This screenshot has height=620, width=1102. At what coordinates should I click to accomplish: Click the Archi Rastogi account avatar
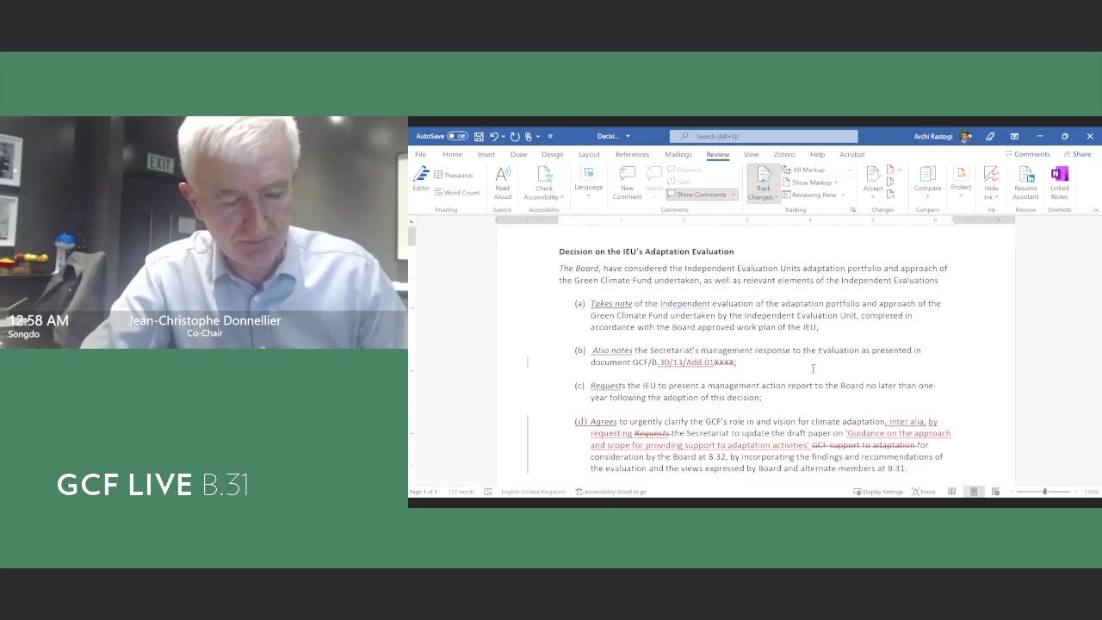point(965,136)
